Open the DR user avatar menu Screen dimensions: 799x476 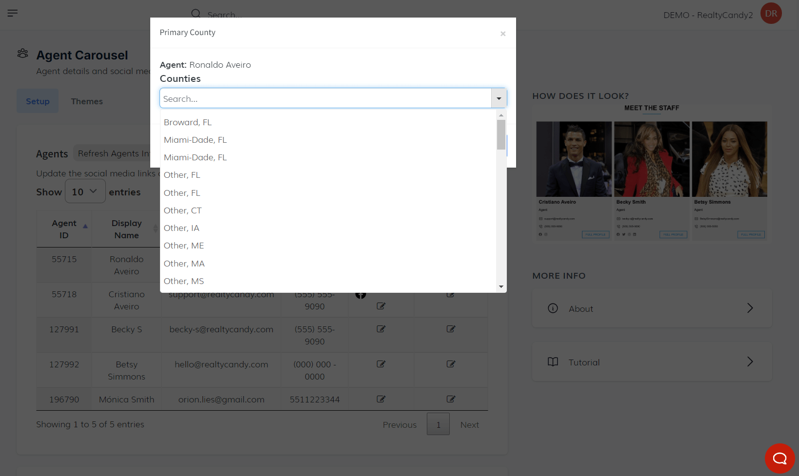click(771, 14)
